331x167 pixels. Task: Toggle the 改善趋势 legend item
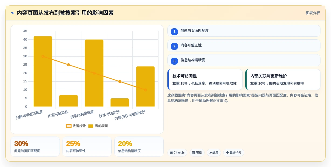pyautogui.click(x=76, y=126)
